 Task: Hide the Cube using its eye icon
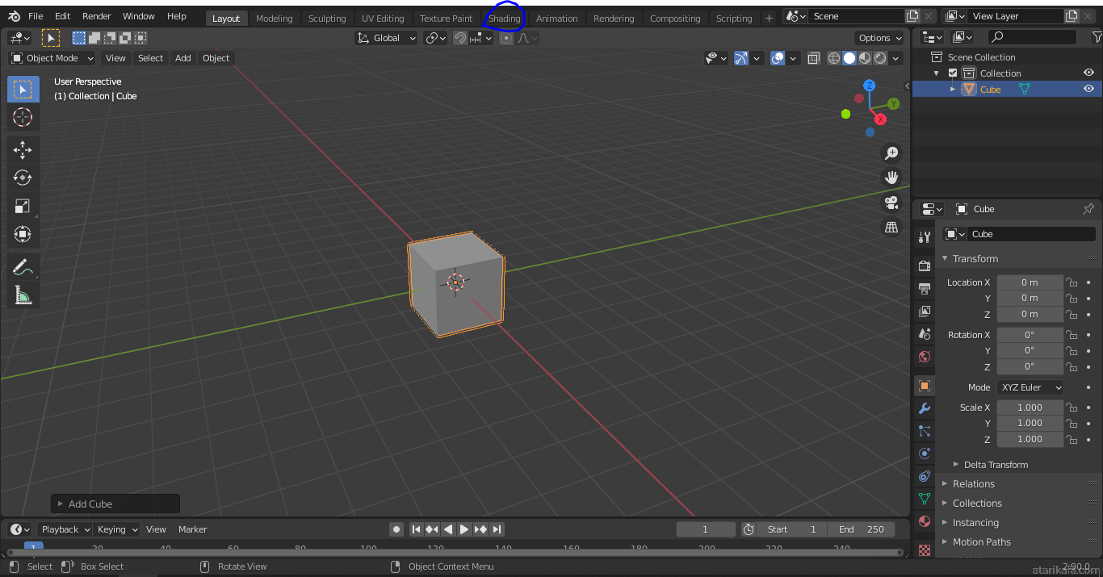click(1088, 89)
